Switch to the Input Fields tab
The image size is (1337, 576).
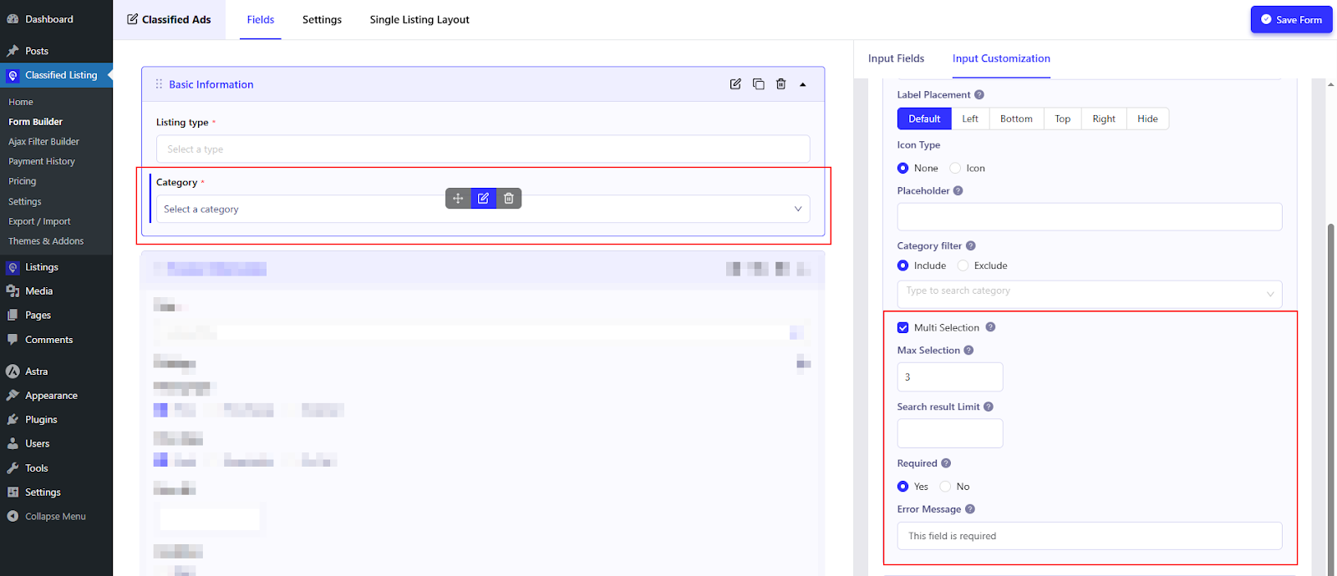click(x=896, y=58)
